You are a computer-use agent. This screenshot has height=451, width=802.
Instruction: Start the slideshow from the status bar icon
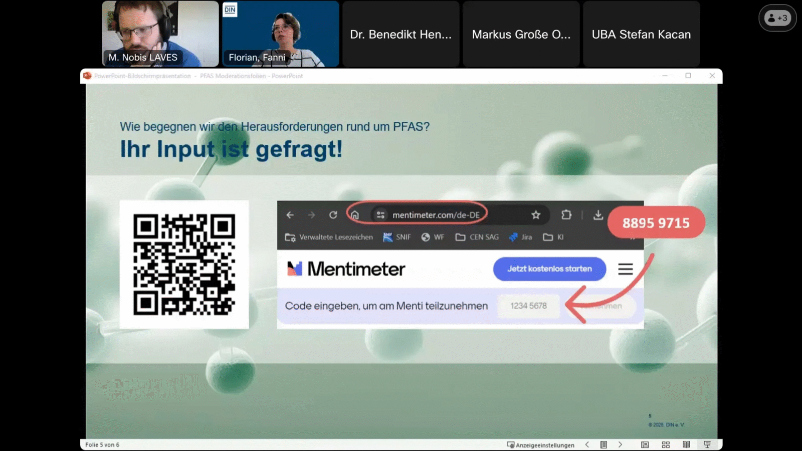click(707, 444)
